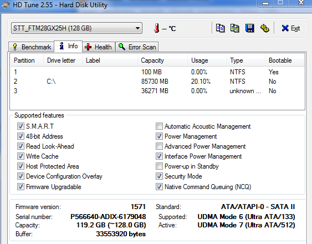Toggle the Firmware Upgradable checkbox
The image size is (312, 244).
(x=21, y=187)
